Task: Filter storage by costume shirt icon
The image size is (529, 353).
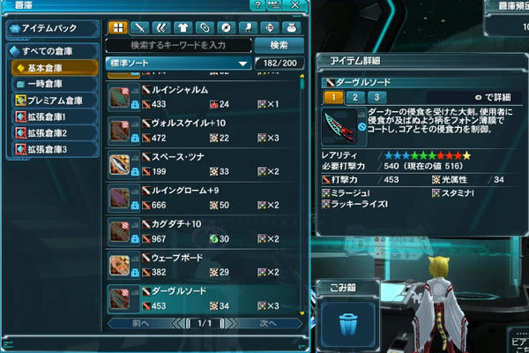Action: (183, 27)
